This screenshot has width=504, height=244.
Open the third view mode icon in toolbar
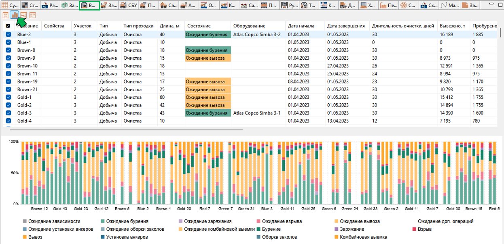point(24,15)
